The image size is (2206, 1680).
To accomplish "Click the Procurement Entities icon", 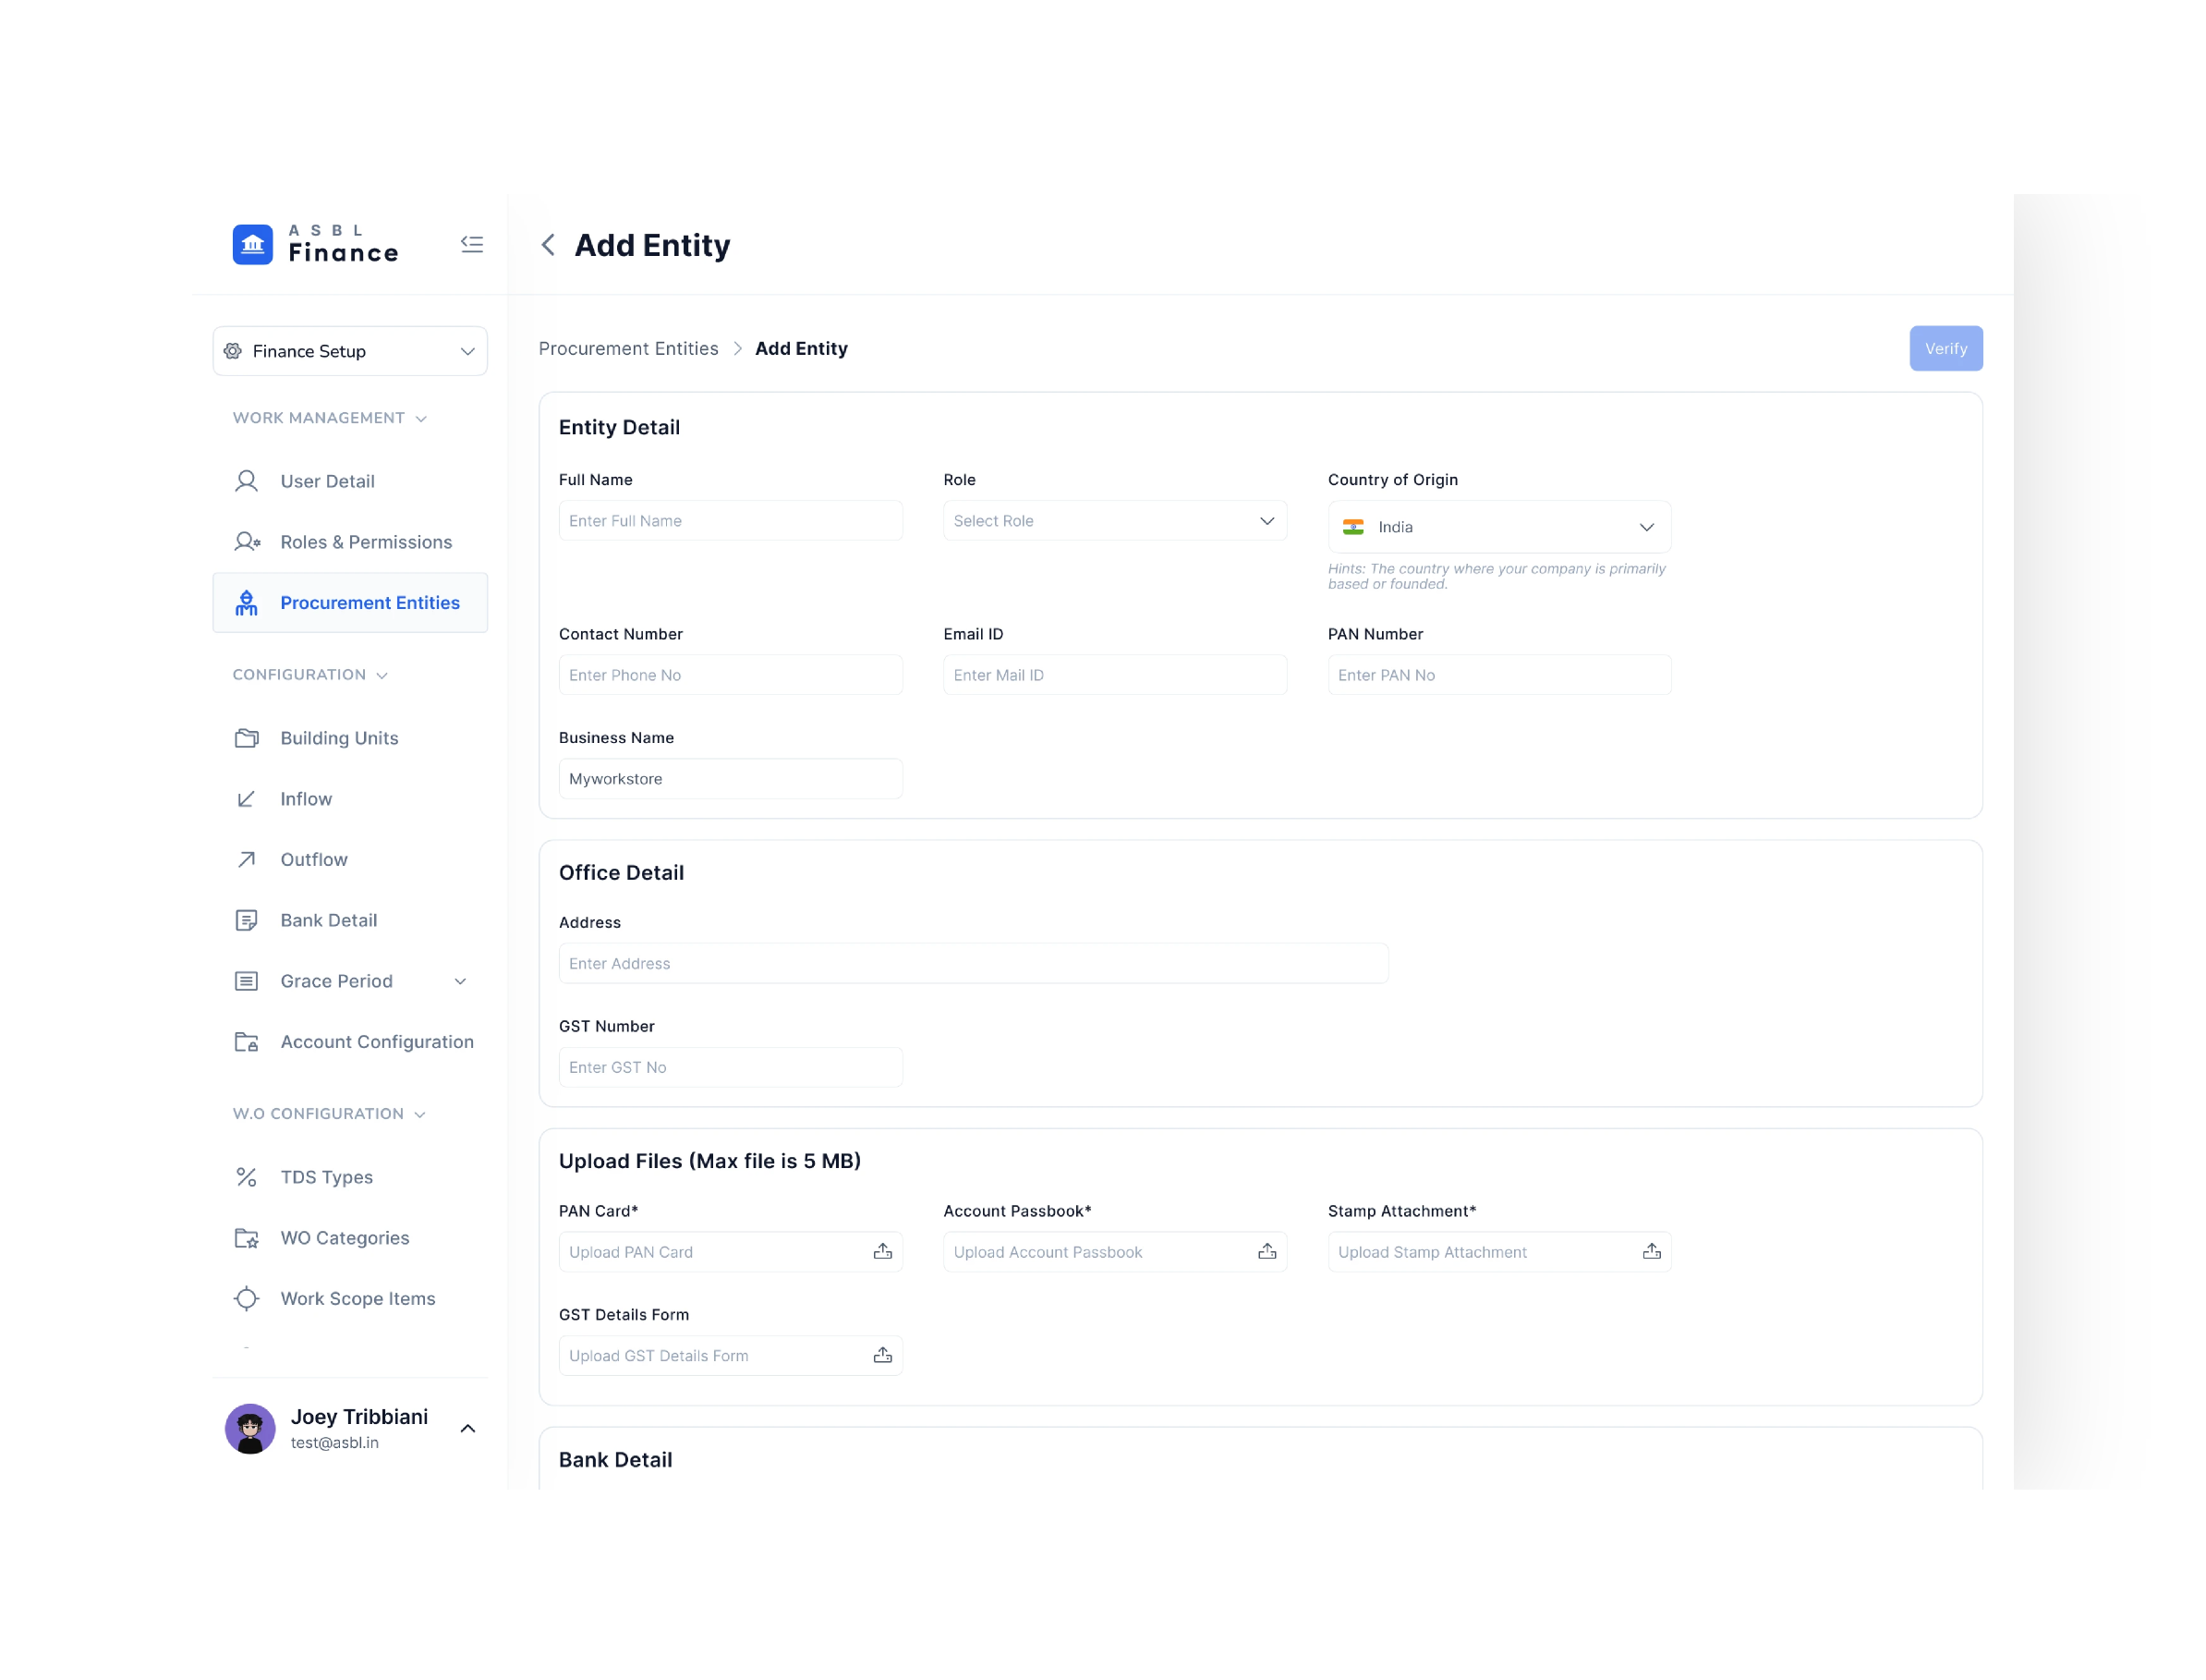I will (246, 603).
